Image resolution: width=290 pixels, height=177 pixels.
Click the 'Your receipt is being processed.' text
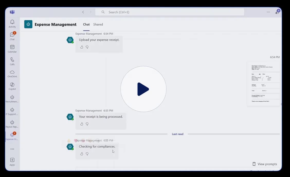(x=101, y=117)
